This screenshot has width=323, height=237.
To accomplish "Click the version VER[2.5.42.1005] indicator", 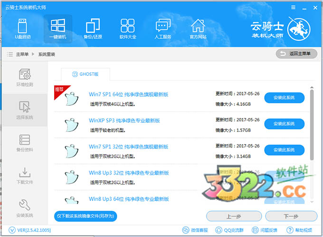I will (29, 230).
